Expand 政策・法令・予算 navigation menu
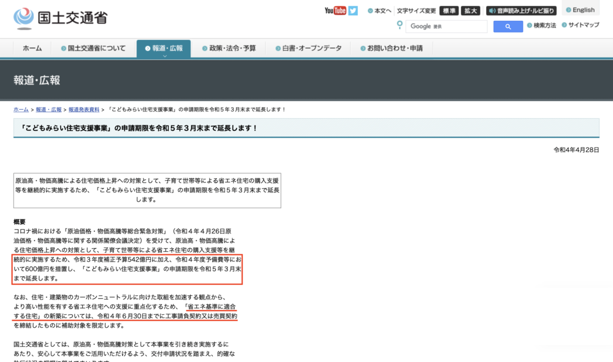Viewport: 613px width, 362px height. point(229,48)
